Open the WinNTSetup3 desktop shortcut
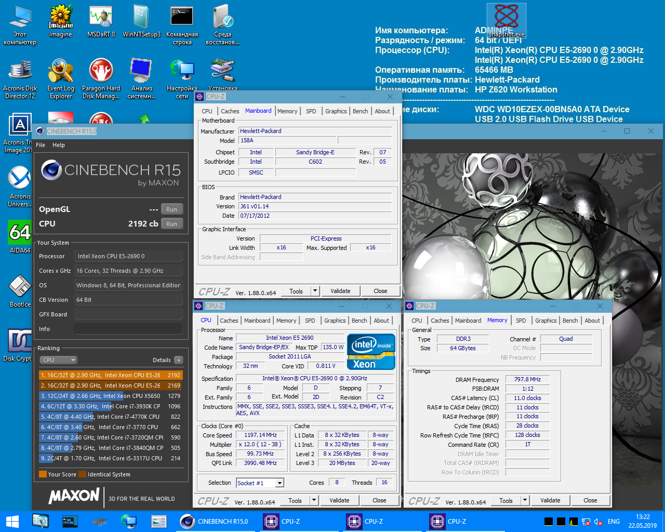This screenshot has height=532, width=665. point(141,22)
